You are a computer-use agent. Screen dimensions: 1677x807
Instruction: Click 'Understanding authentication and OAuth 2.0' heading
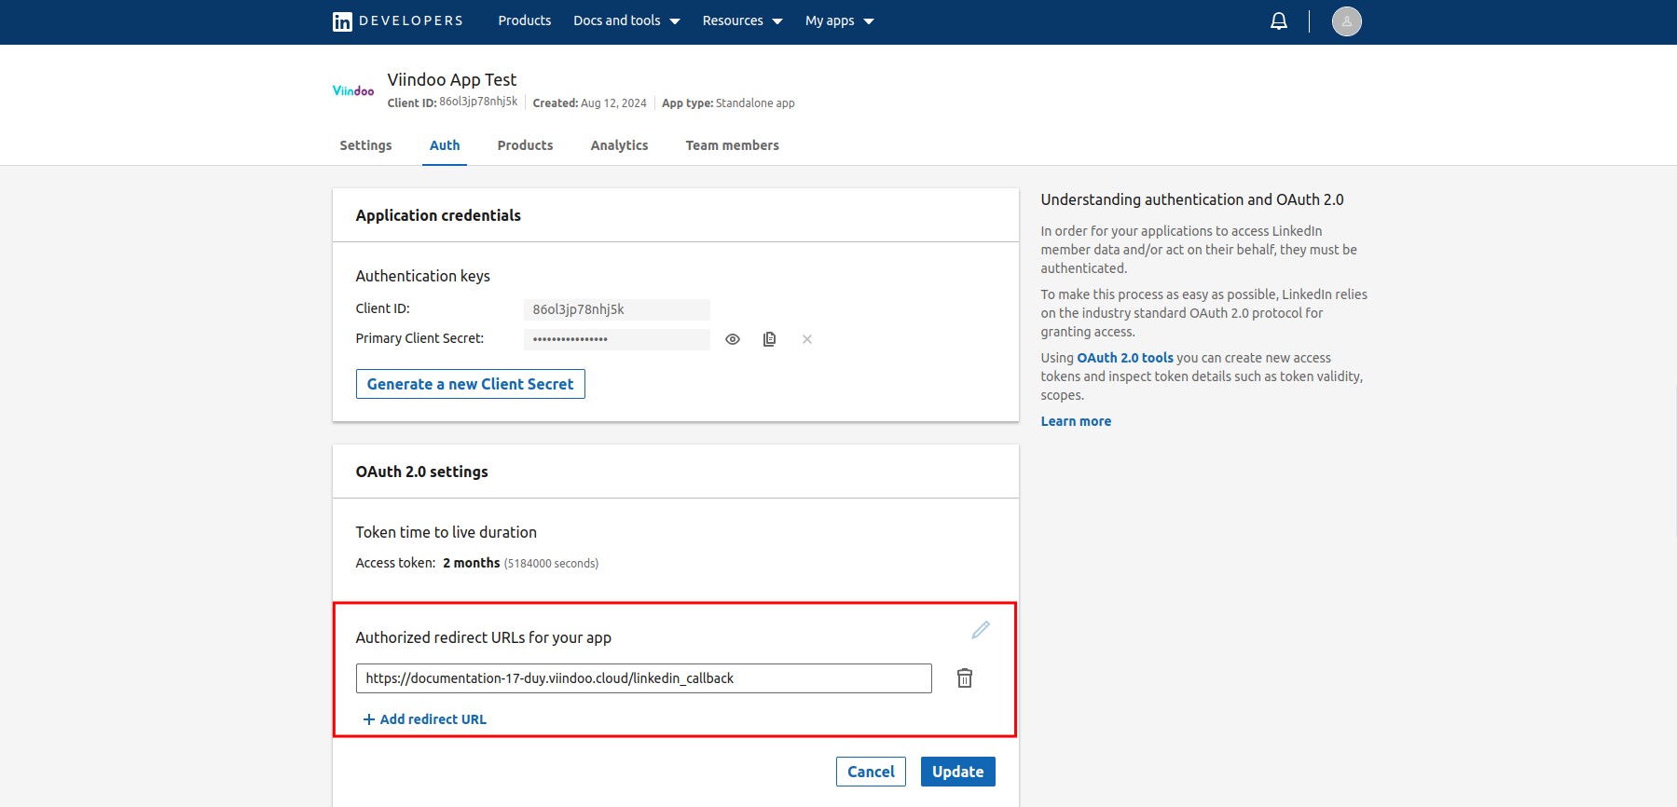coord(1192,199)
